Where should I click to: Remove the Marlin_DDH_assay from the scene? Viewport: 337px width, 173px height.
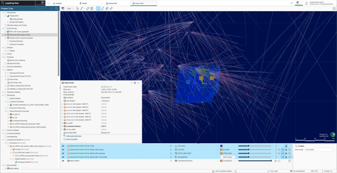171,149
